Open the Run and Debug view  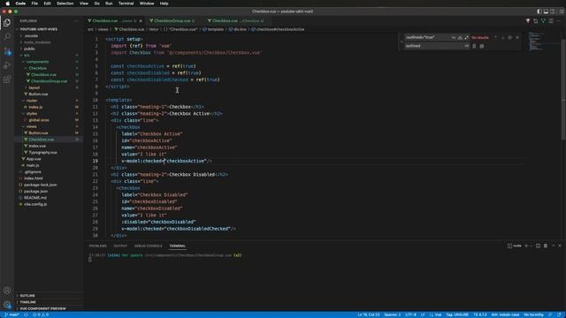pos(7,65)
